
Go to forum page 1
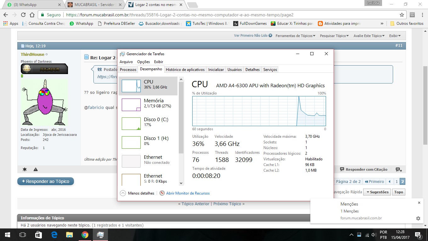[397, 181]
